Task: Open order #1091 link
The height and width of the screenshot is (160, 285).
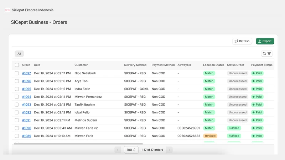Action: (26, 120)
